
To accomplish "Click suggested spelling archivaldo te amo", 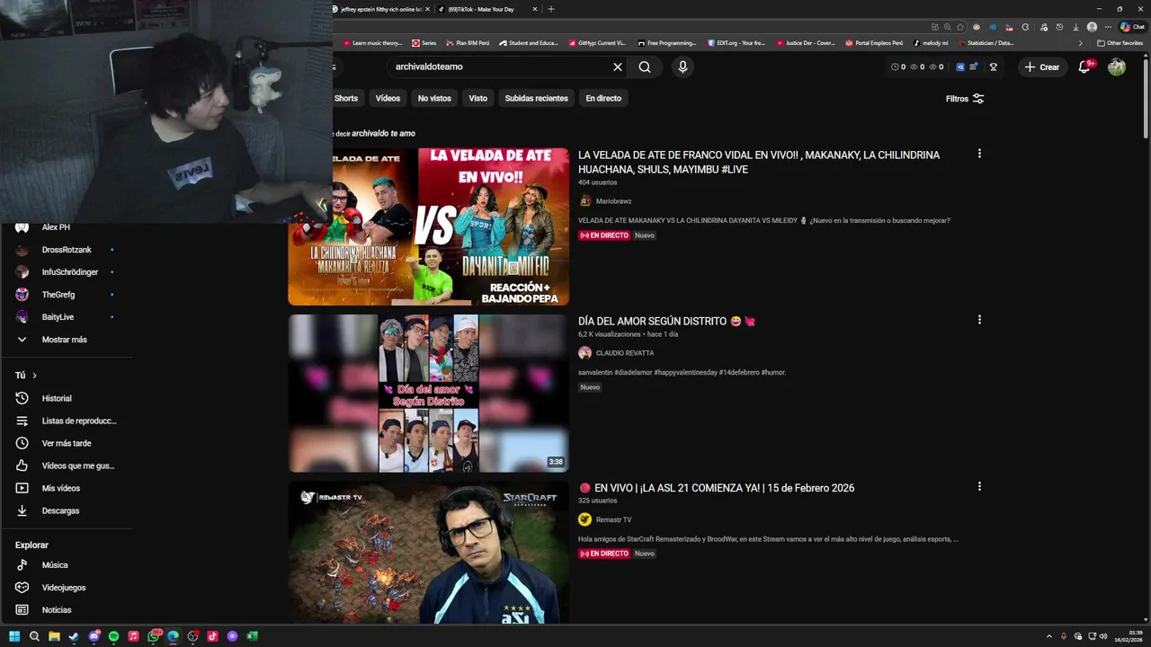I will (383, 133).
